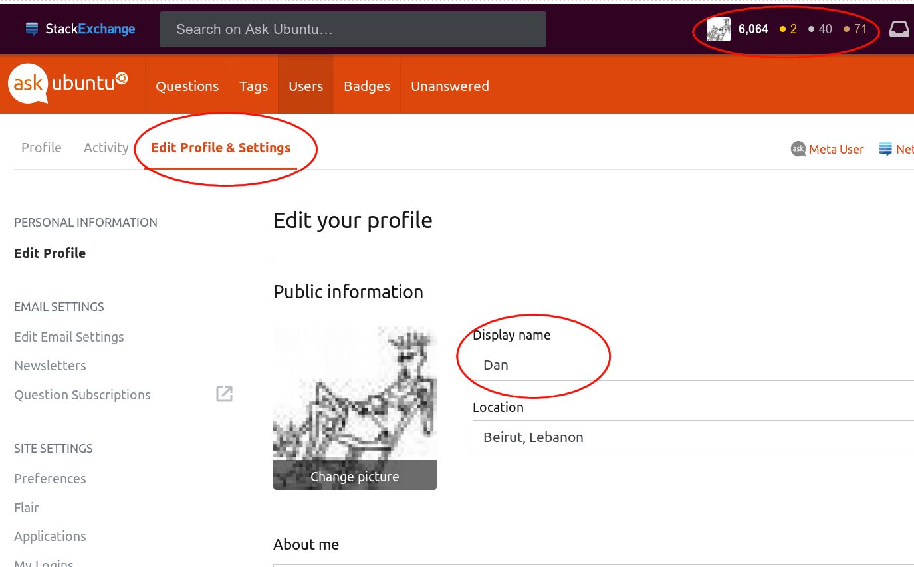Screen dimensions: 914x567
Task: Click the Display name field
Action: [x=693, y=364]
